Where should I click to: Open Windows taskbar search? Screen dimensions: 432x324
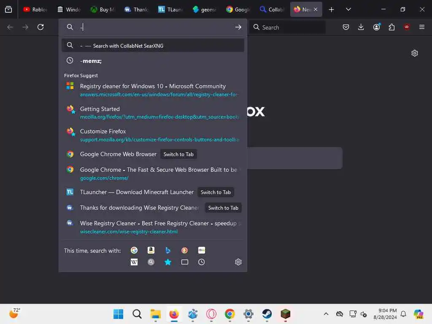137,314
